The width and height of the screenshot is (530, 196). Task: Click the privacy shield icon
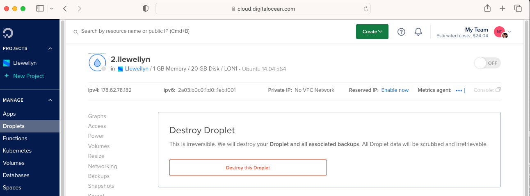pyautogui.click(x=145, y=9)
